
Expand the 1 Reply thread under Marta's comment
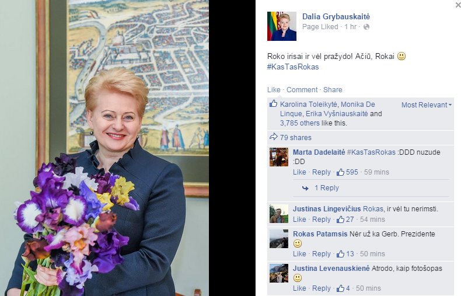pos(327,188)
